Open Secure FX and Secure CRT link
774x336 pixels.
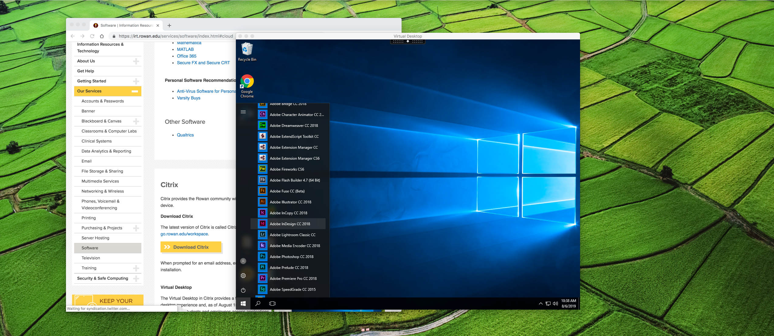pos(203,63)
